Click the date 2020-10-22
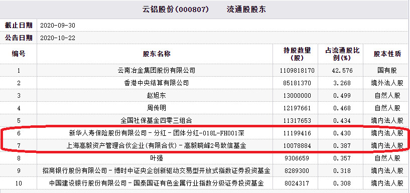Image resolution: width=410 pixels, height=193 pixels. coord(58,38)
